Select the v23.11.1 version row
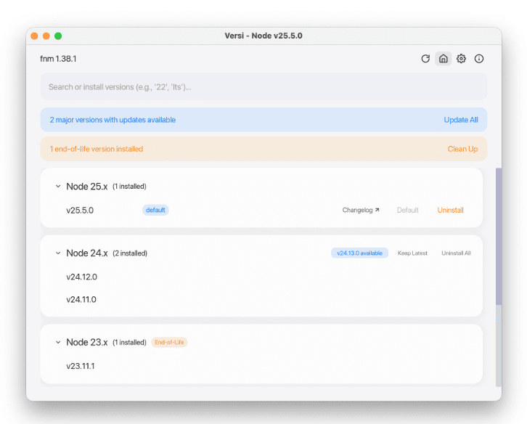This screenshot has height=424, width=527. click(81, 366)
